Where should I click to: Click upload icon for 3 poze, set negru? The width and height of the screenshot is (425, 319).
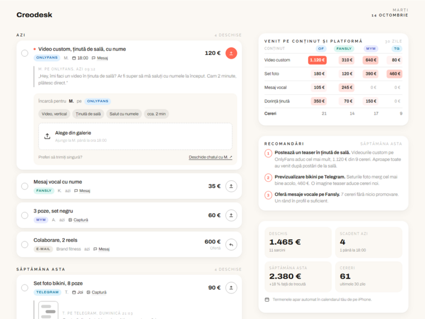click(x=231, y=215)
